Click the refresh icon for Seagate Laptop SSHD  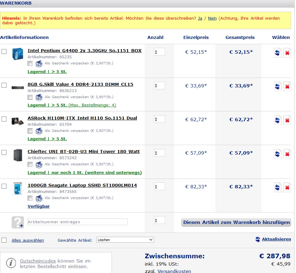point(278,187)
